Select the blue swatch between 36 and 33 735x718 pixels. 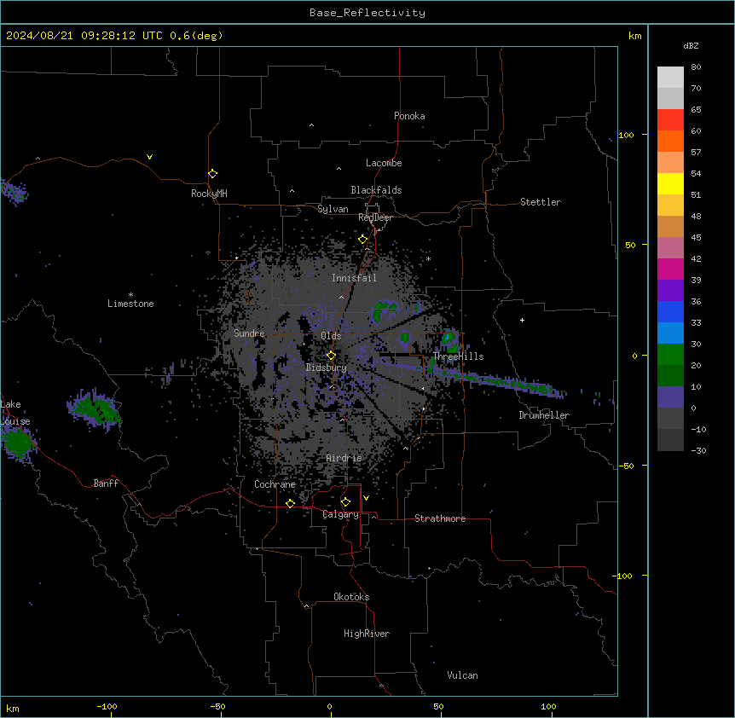point(670,312)
